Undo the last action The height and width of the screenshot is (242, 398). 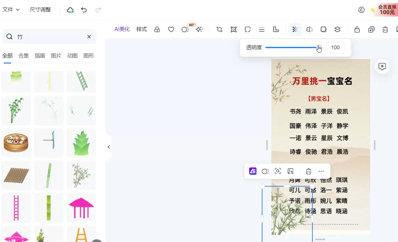pos(84,10)
